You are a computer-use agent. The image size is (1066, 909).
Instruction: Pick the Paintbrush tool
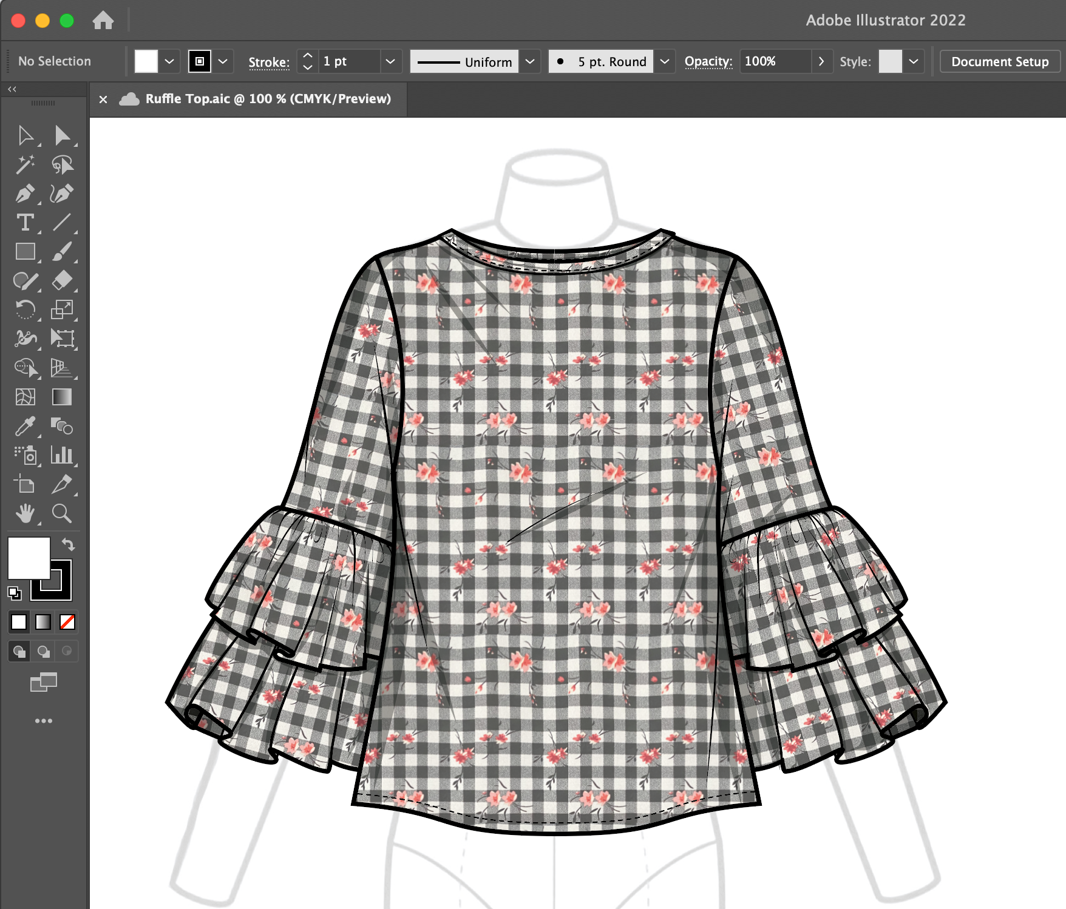(64, 252)
